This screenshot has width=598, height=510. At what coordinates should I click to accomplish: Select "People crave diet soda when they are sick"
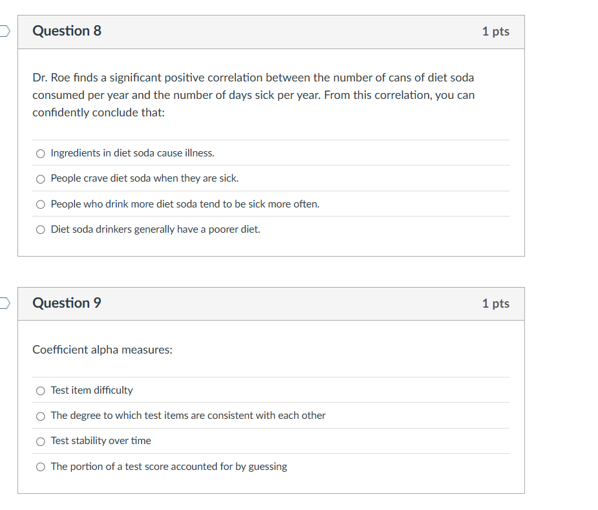coord(40,178)
